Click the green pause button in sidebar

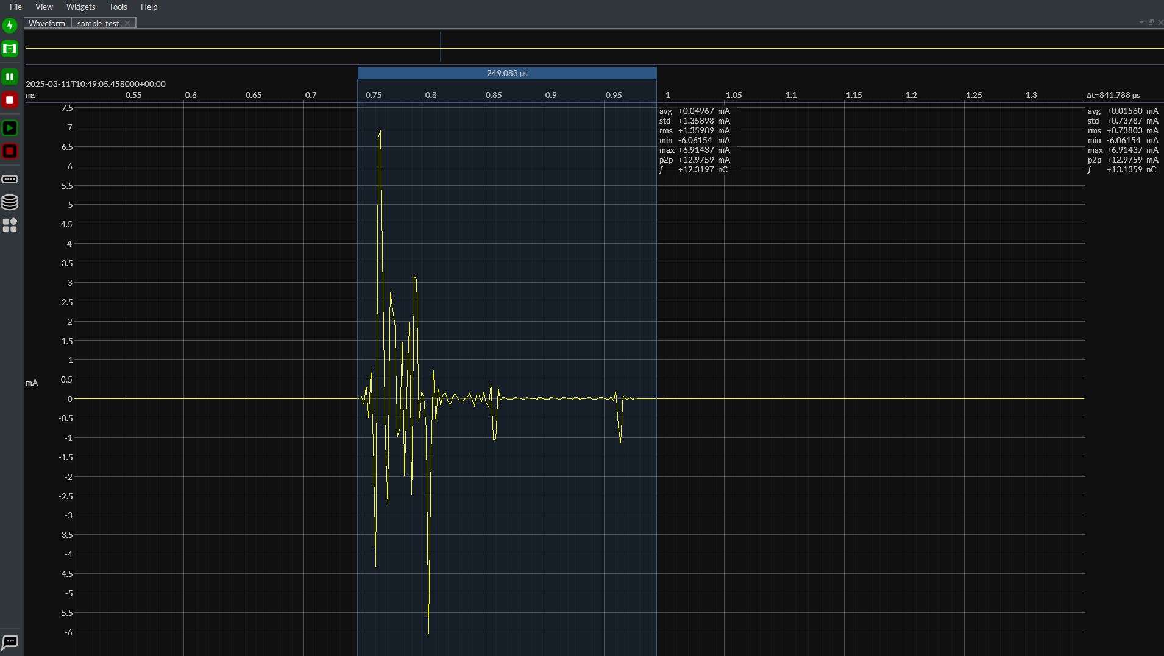(x=10, y=77)
